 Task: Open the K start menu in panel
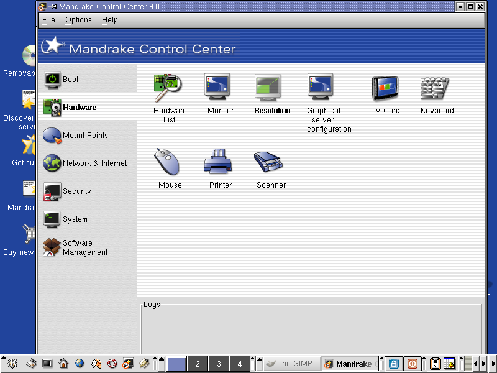[x=12, y=363]
